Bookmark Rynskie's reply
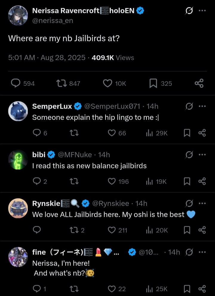This screenshot has height=296, width=215. (x=187, y=230)
